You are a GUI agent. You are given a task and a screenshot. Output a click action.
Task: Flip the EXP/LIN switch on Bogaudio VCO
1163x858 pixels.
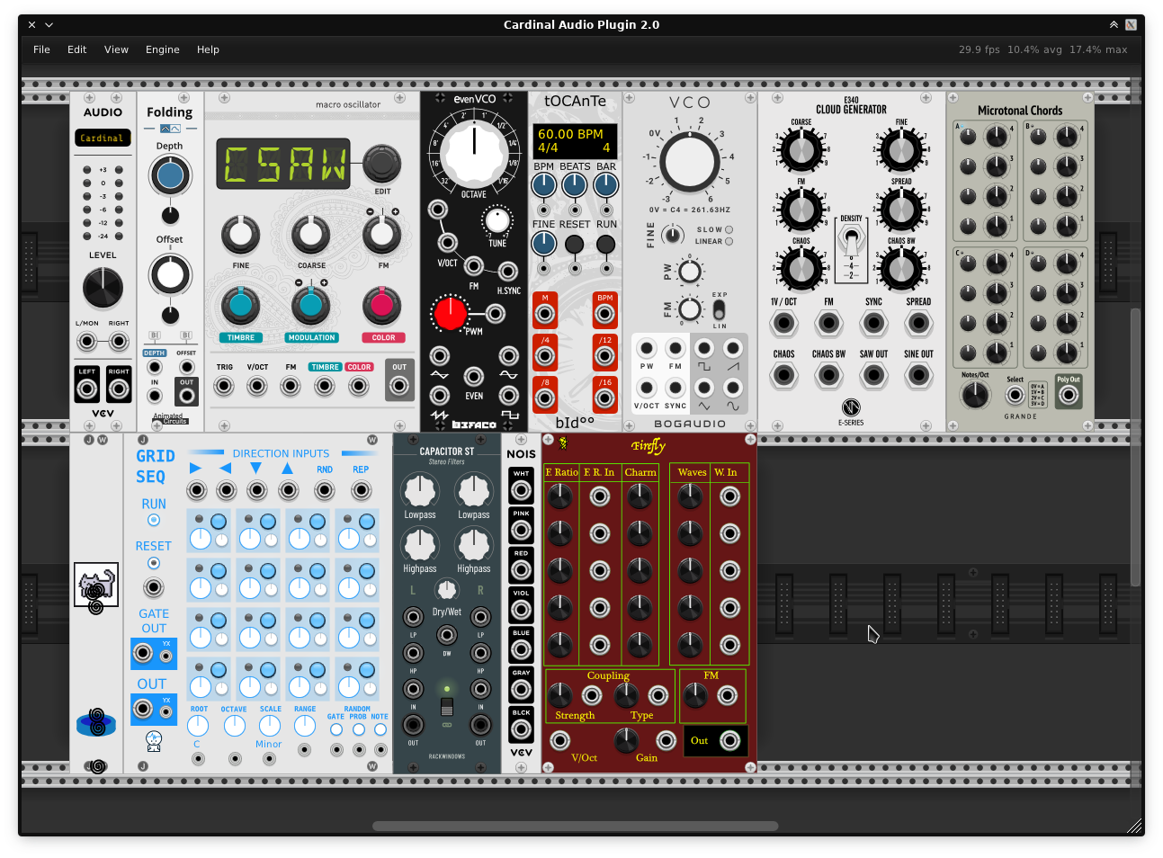[719, 310]
